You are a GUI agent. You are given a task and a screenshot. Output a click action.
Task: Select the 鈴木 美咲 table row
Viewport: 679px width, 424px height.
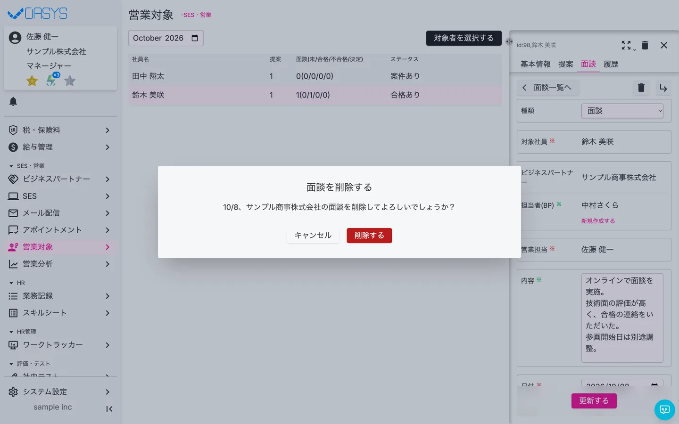tap(315, 95)
